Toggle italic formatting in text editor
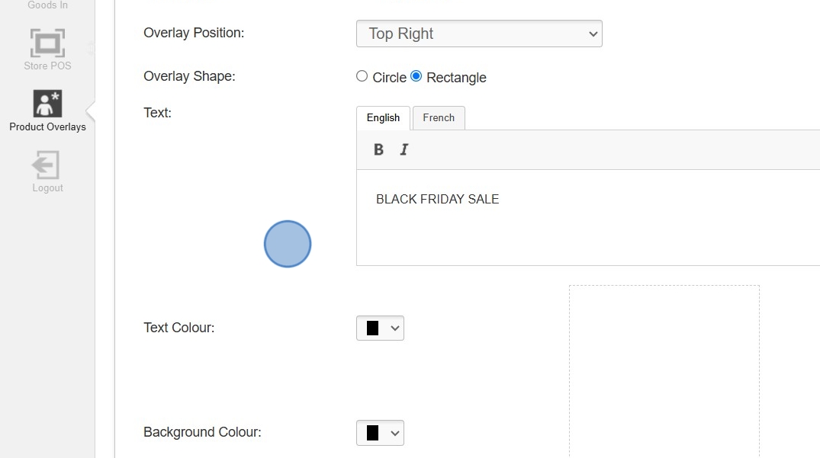This screenshot has width=820, height=458. [404, 149]
